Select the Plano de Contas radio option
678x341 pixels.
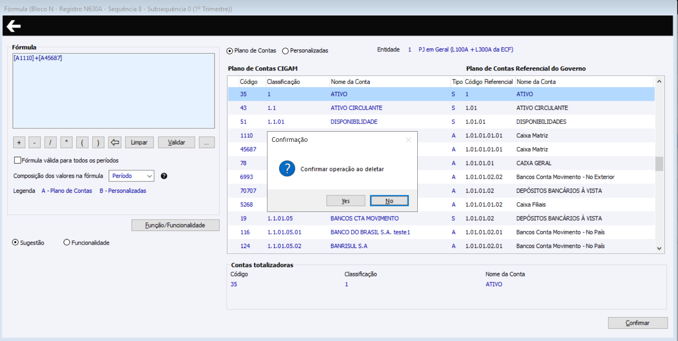[x=230, y=51]
